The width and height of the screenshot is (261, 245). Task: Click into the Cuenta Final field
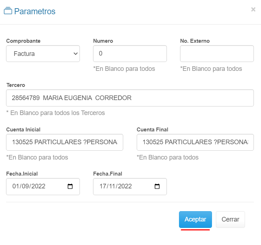(195, 142)
